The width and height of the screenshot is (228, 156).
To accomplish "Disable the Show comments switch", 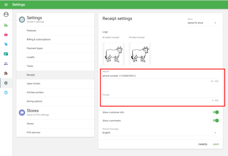I will (216, 121).
